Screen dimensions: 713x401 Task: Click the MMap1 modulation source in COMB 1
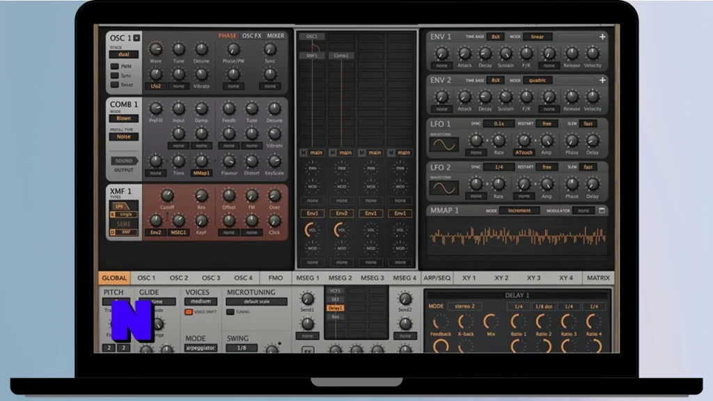(201, 173)
